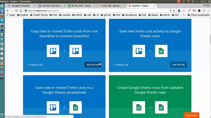The height and width of the screenshot is (118, 211).
Task: Close the Explore - Zapier tab
Action: [155, 6]
